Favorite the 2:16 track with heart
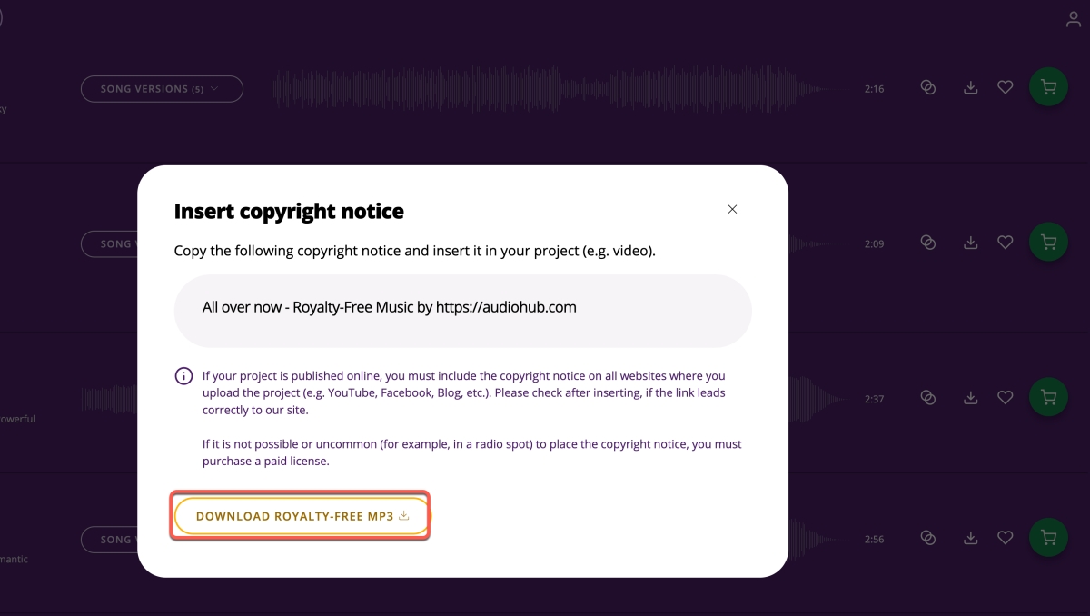This screenshot has height=616, width=1090. [x=1005, y=88]
